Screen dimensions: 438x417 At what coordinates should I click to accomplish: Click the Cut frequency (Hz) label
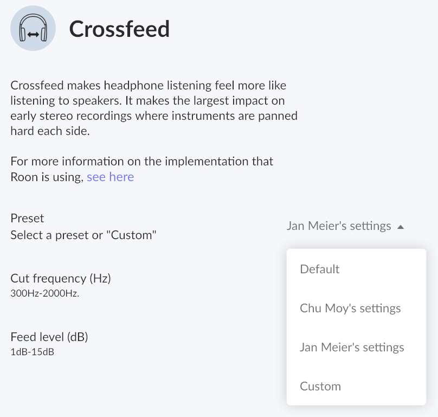coord(61,279)
